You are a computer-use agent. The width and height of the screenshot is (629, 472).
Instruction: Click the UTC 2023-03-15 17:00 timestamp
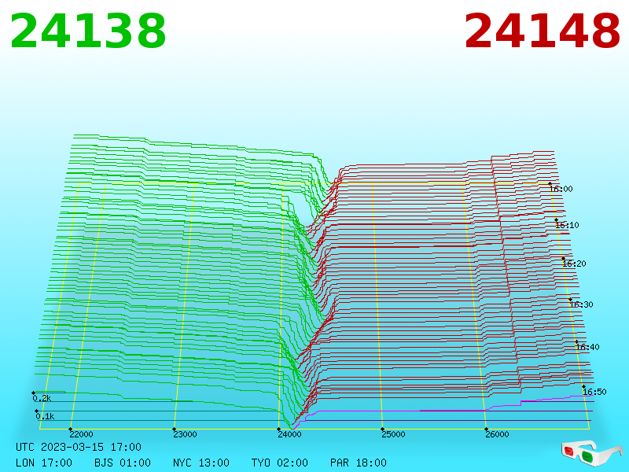[79, 447]
